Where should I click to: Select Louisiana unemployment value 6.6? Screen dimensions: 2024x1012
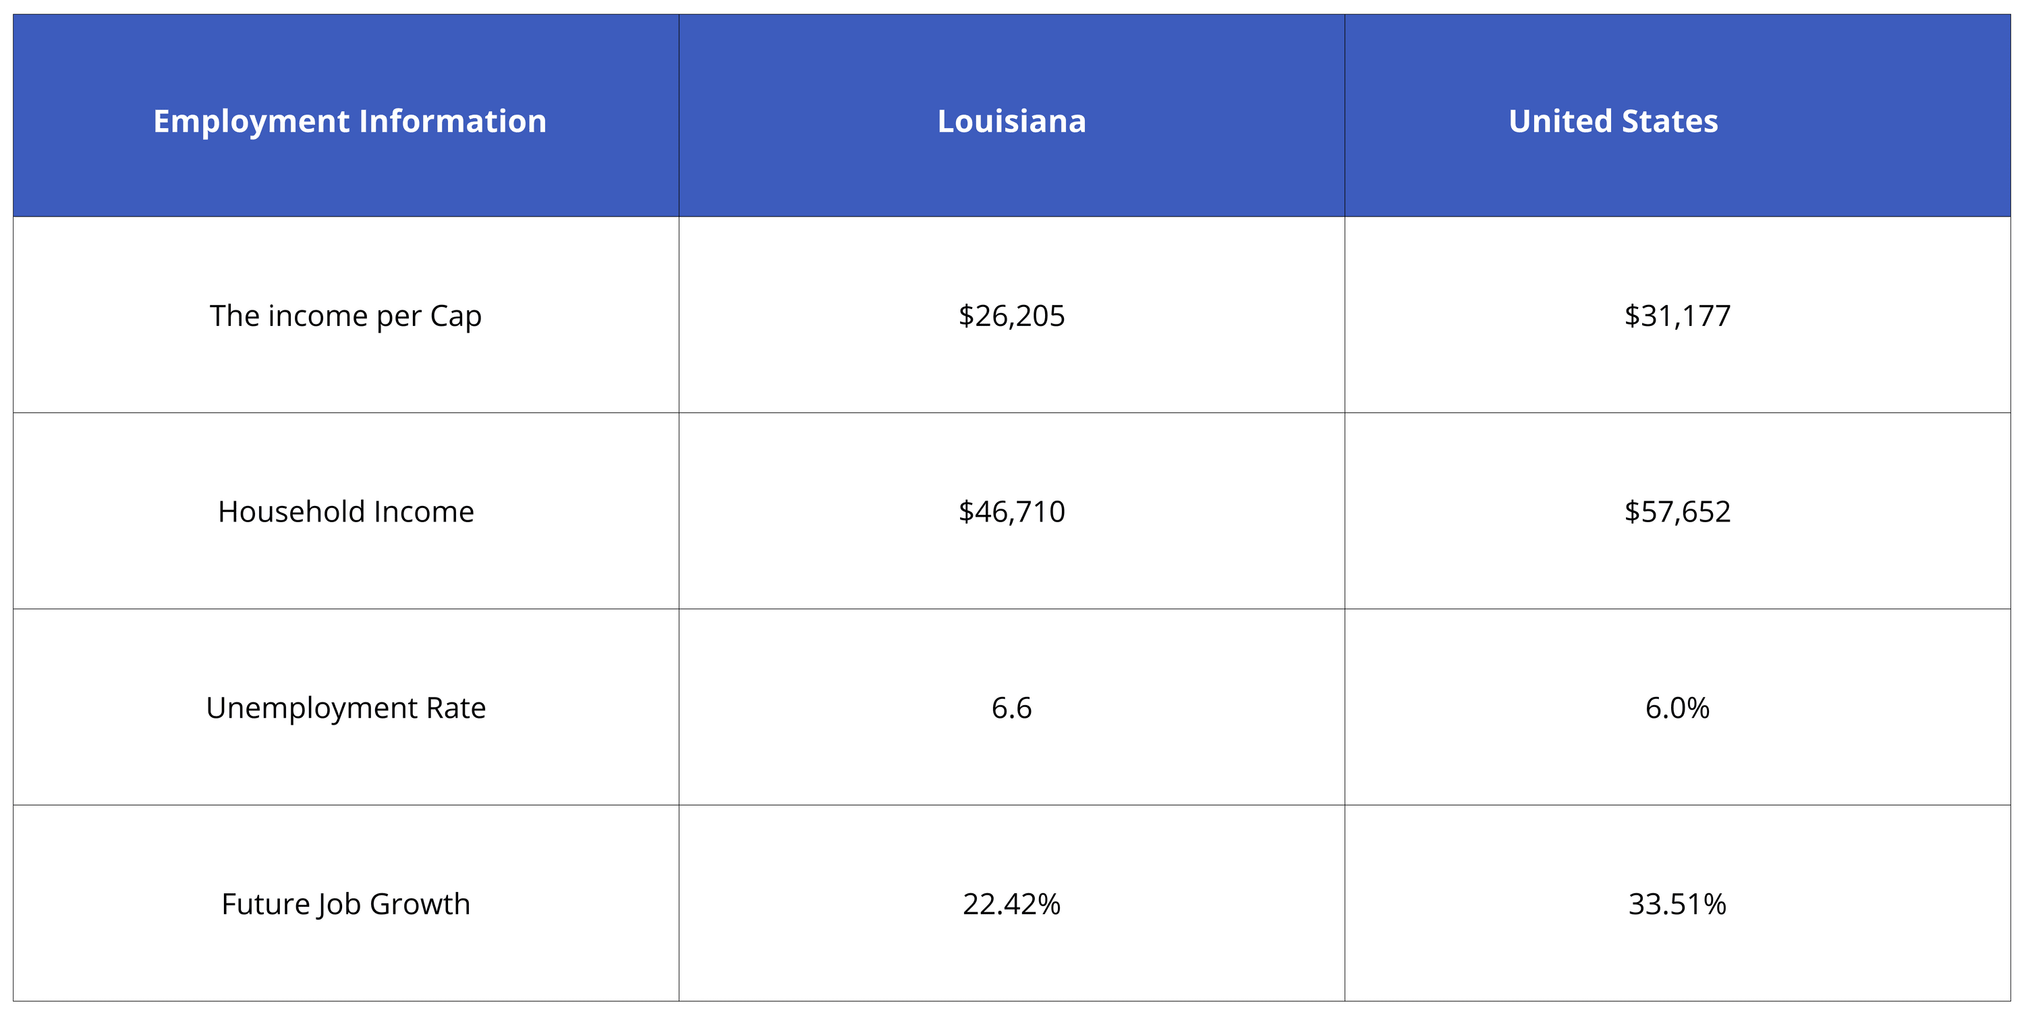(1011, 708)
